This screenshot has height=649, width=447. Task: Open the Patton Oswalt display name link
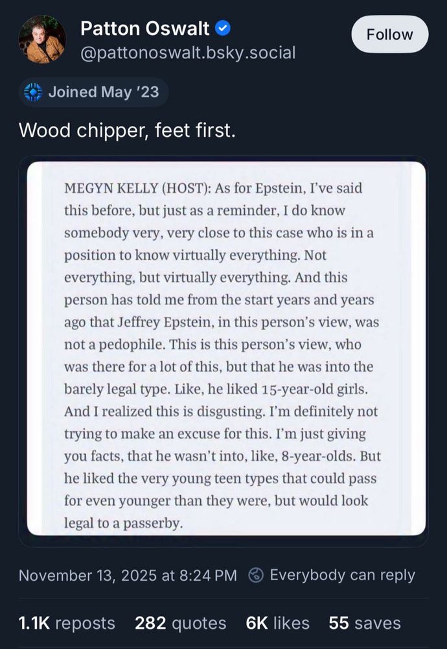point(144,29)
